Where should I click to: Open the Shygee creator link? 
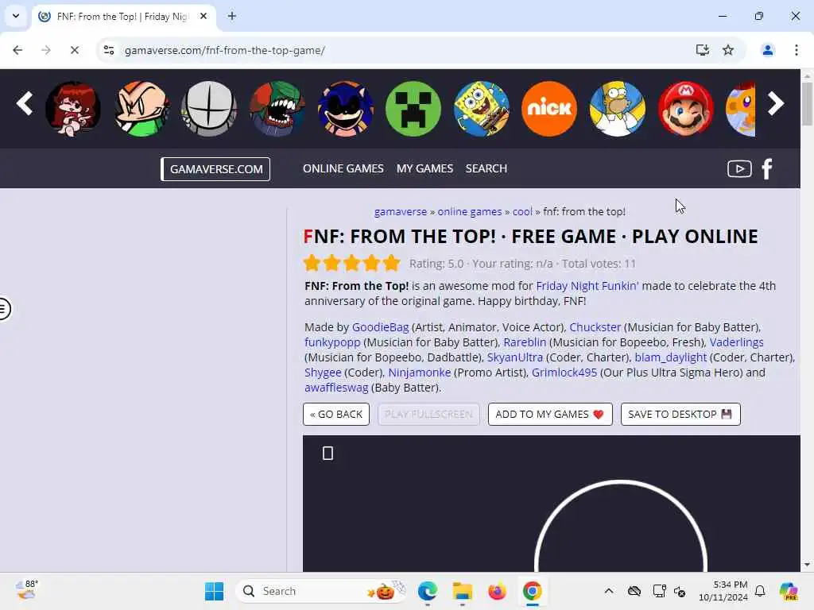coord(323,373)
